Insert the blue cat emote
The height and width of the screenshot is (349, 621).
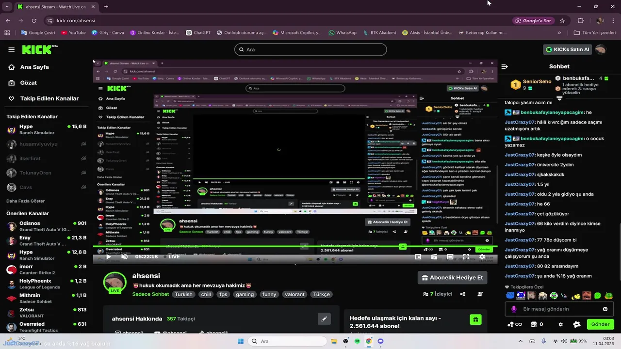(x=510, y=296)
